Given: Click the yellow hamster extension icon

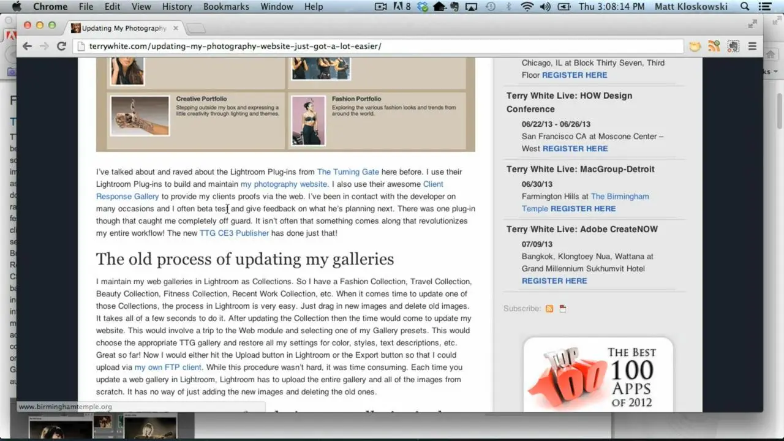Looking at the screenshot, I should (x=695, y=46).
